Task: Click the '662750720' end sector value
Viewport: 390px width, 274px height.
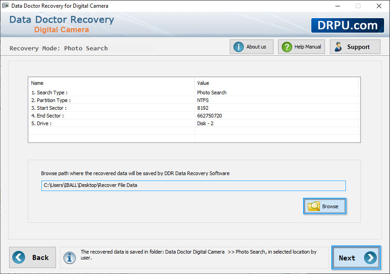Action: pos(209,116)
